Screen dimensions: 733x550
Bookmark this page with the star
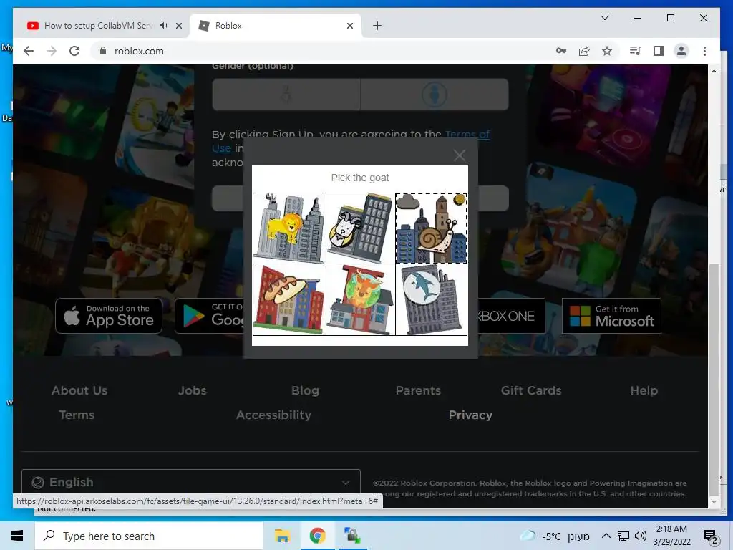click(607, 51)
